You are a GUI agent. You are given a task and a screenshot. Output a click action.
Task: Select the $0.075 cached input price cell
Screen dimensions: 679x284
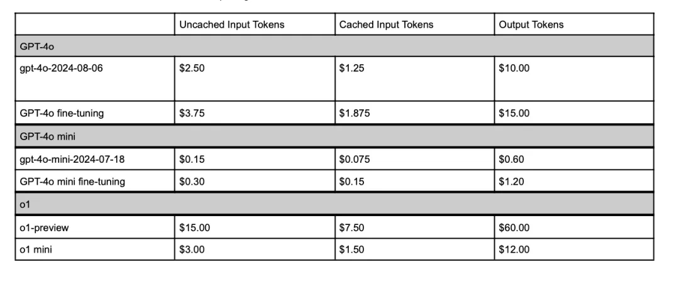355,160
